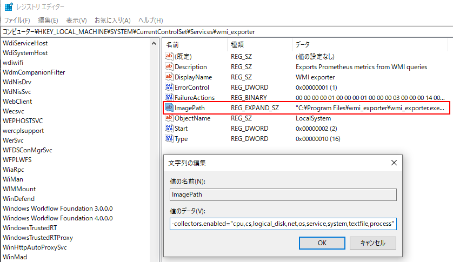The width and height of the screenshot is (453, 262).
Task: Select the WiaRpc key
Action: (x=14, y=170)
